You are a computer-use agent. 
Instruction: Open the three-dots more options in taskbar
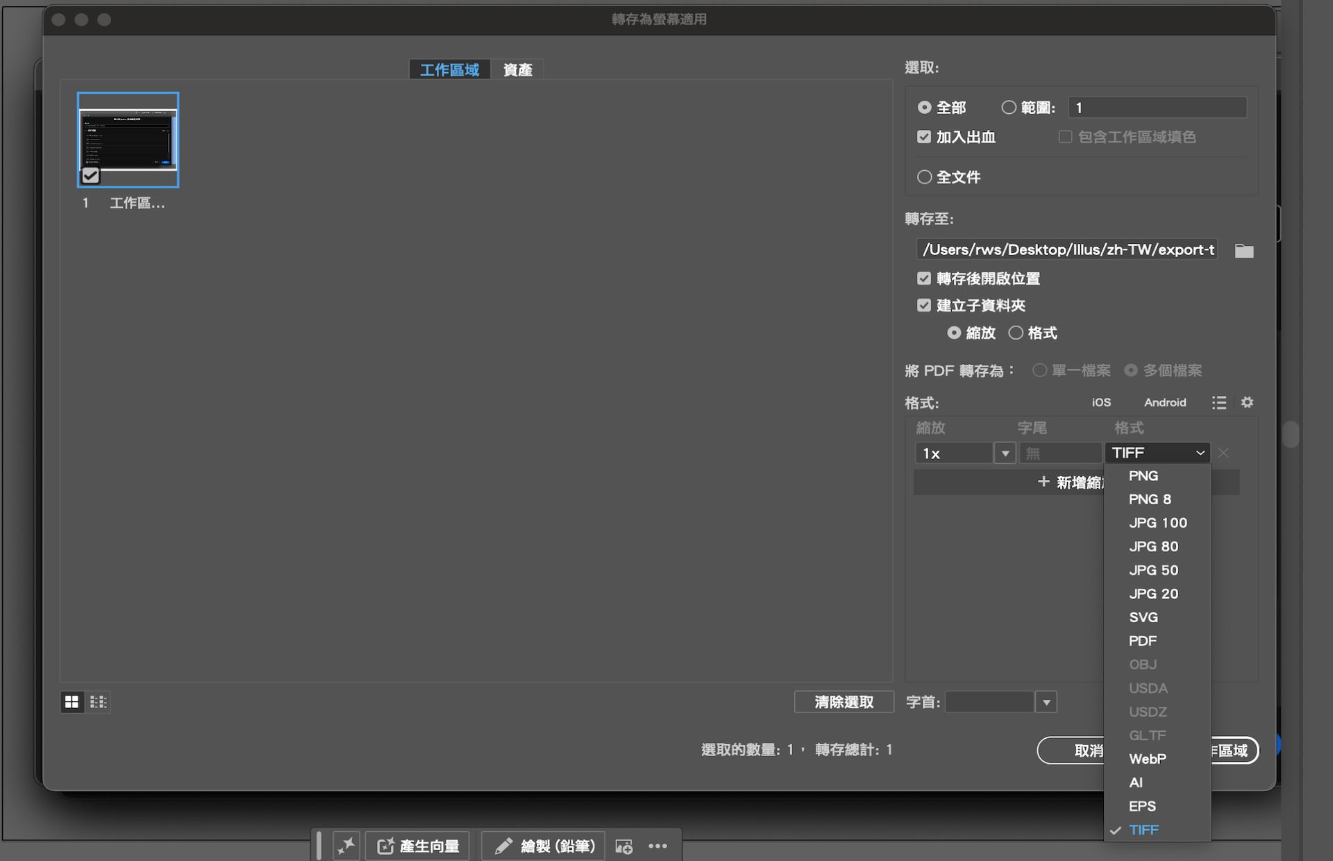[x=657, y=846]
